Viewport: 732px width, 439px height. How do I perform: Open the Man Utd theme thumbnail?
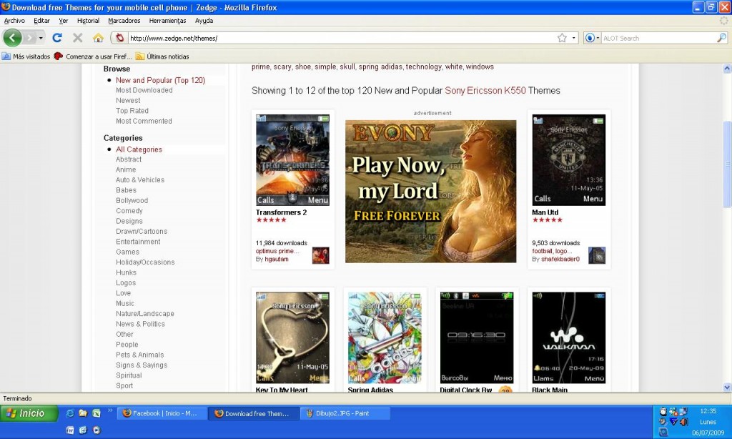[568, 159]
